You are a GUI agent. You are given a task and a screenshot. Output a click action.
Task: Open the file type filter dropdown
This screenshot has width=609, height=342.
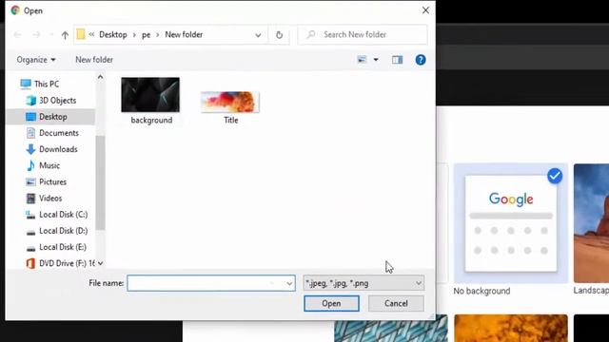pyautogui.click(x=363, y=283)
